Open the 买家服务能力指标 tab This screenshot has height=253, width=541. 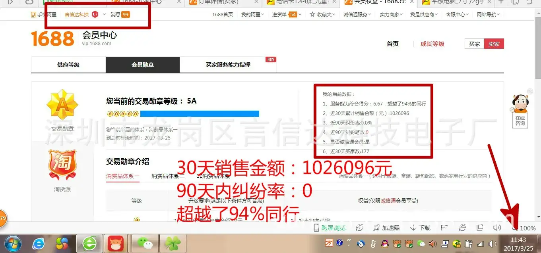[228, 65]
